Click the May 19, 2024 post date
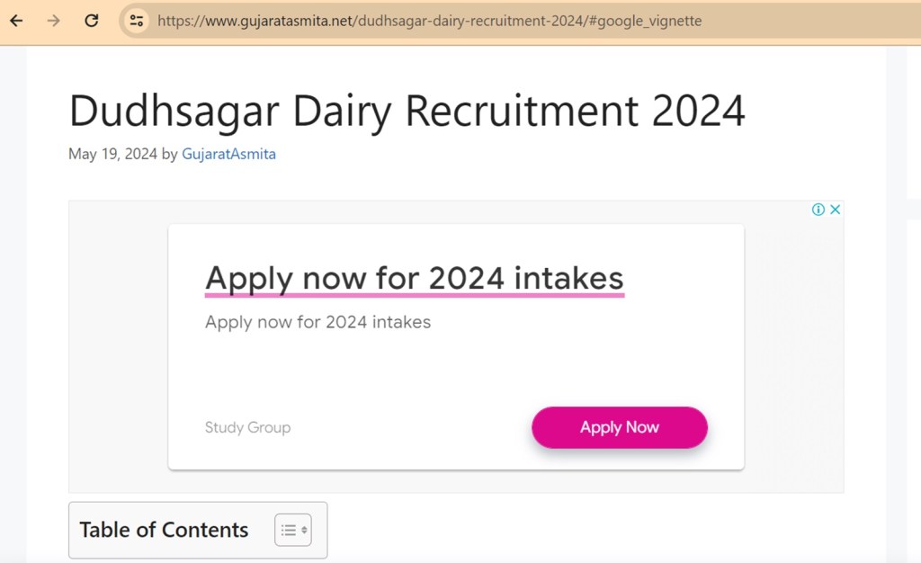The height and width of the screenshot is (563, 921). click(x=112, y=154)
